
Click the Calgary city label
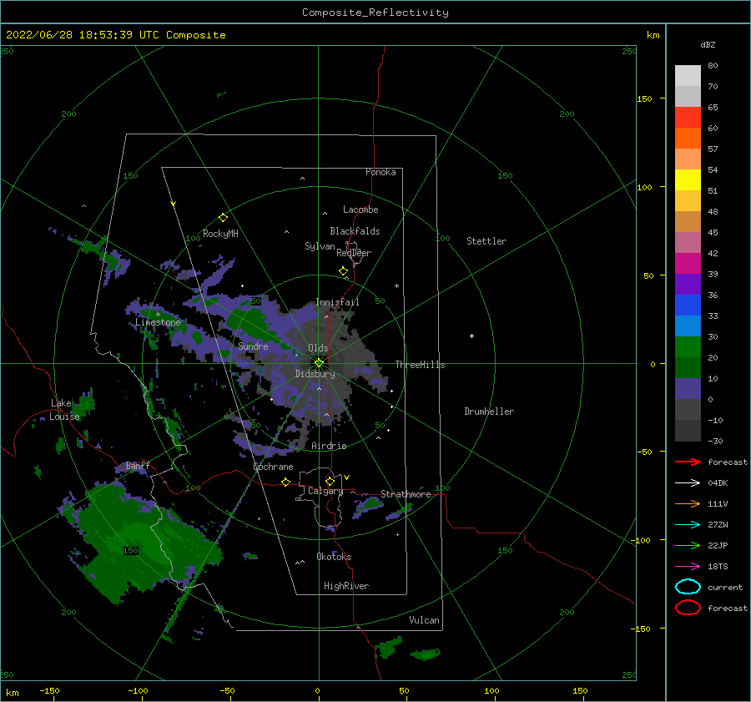[325, 491]
